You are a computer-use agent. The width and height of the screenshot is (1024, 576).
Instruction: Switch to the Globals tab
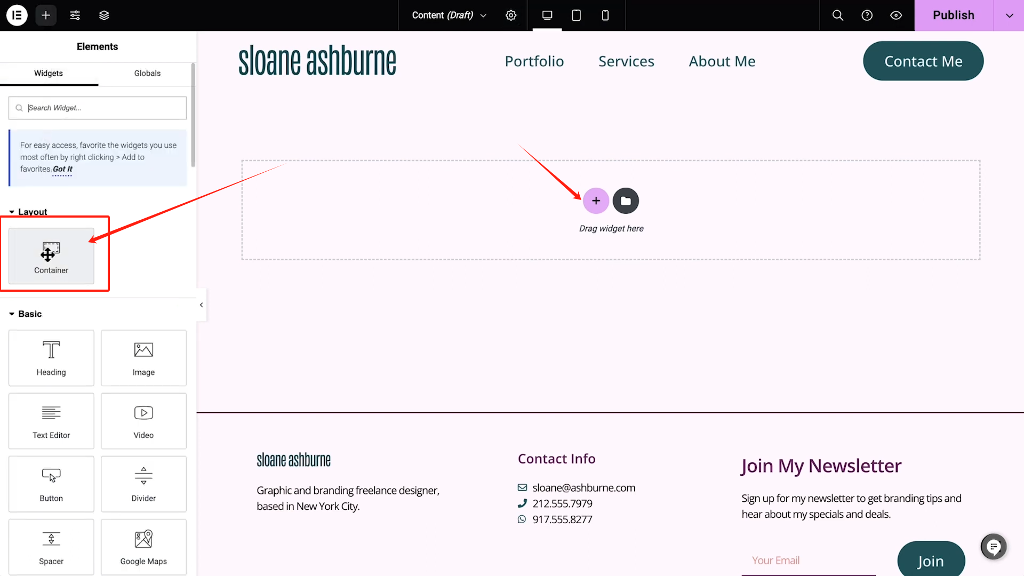(x=147, y=73)
